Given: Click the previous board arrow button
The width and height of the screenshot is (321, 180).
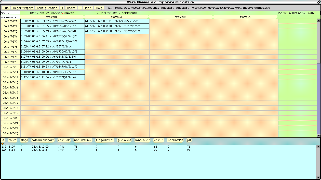Looking at the screenshot, I should point(62,8).
